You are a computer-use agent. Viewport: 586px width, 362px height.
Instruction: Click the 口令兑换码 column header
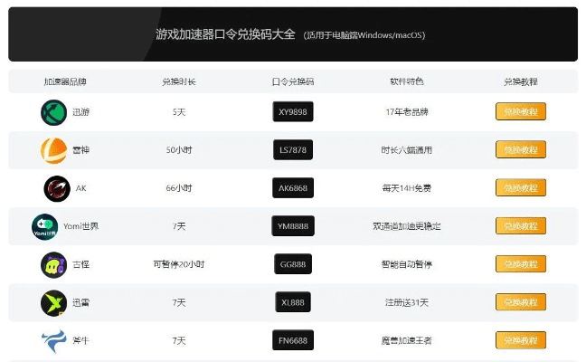(293, 81)
